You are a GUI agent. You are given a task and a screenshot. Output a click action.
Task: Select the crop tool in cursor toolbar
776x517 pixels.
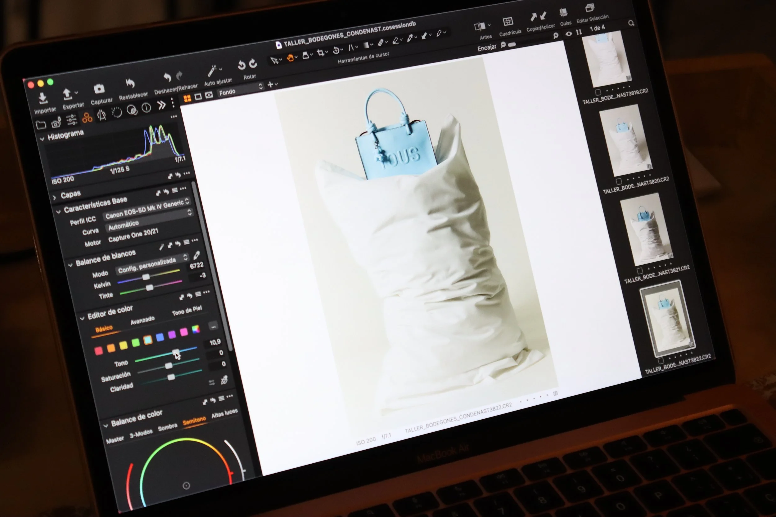pyautogui.click(x=320, y=53)
